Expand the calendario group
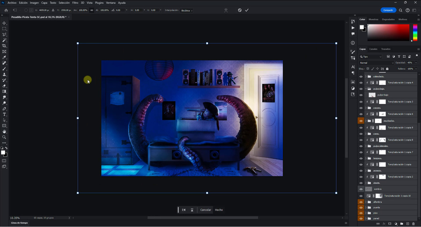This screenshot has width=421, height=227. click(x=366, y=76)
